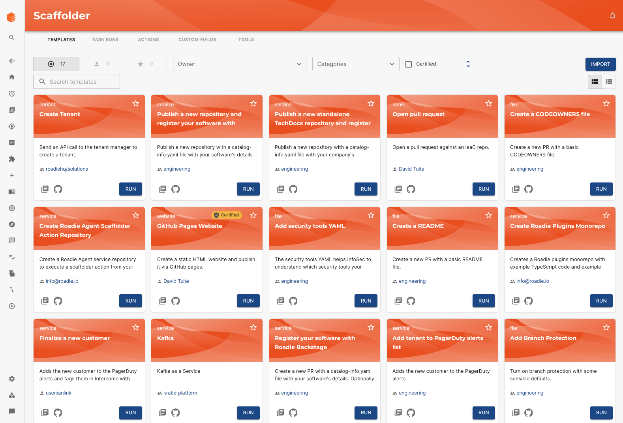Screen dimensions: 623x423
Task: Star the Create a CODEOWNERS file template
Action: click(606, 103)
